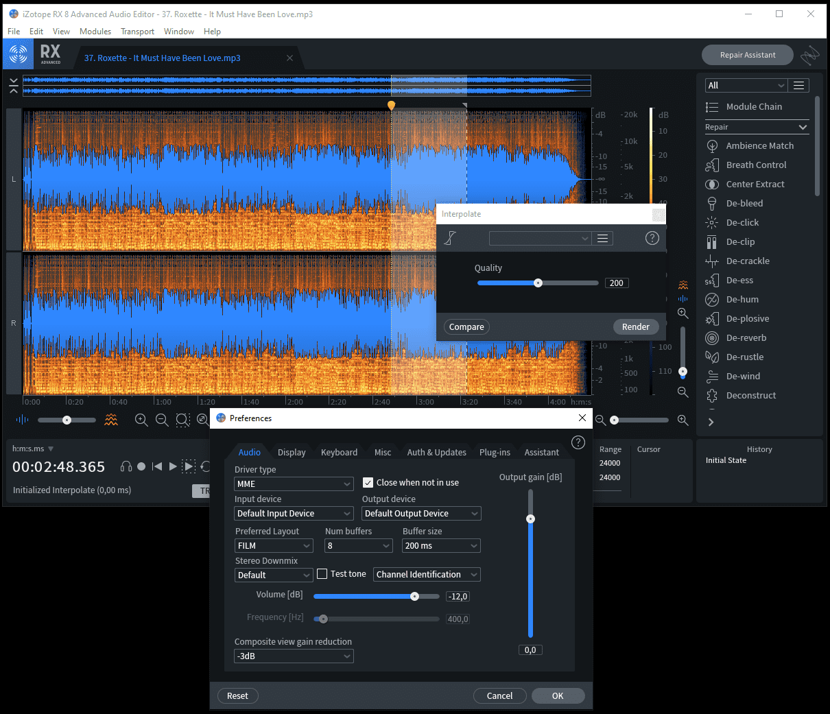The image size is (830, 714).
Task: Open the De-hum module
Action: click(x=742, y=299)
